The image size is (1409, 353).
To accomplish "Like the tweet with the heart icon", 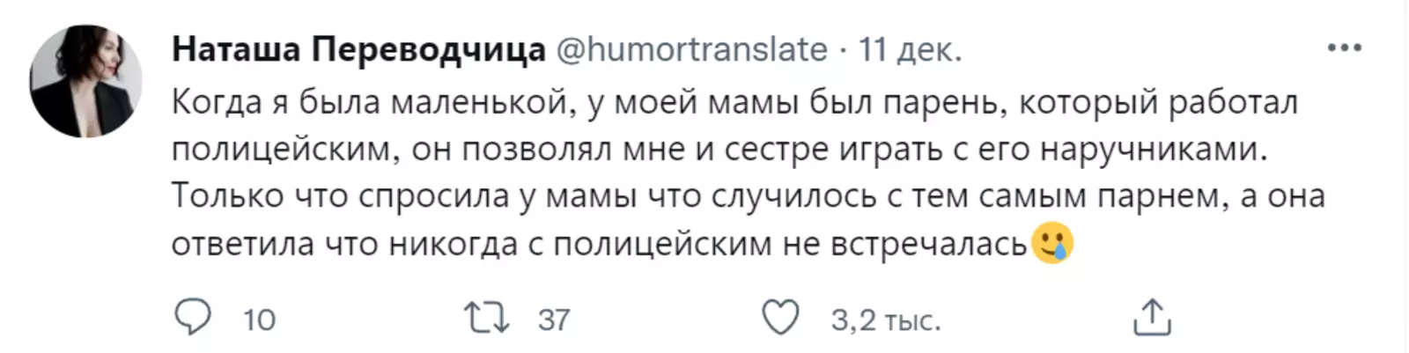I will [x=780, y=318].
